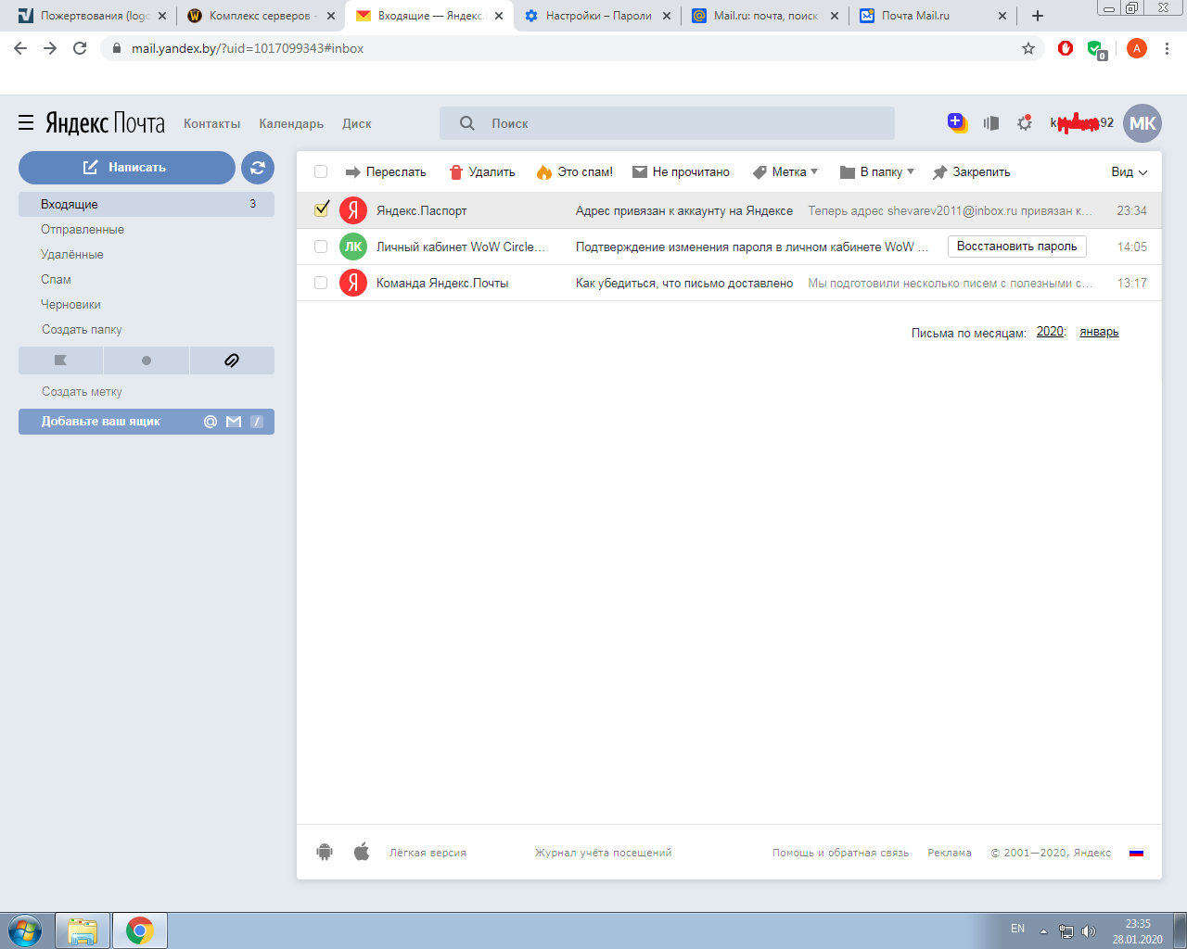Open the hamburger menu beside Яндекс logo
The width and height of the screenshot is (1187, 949).
26,123
